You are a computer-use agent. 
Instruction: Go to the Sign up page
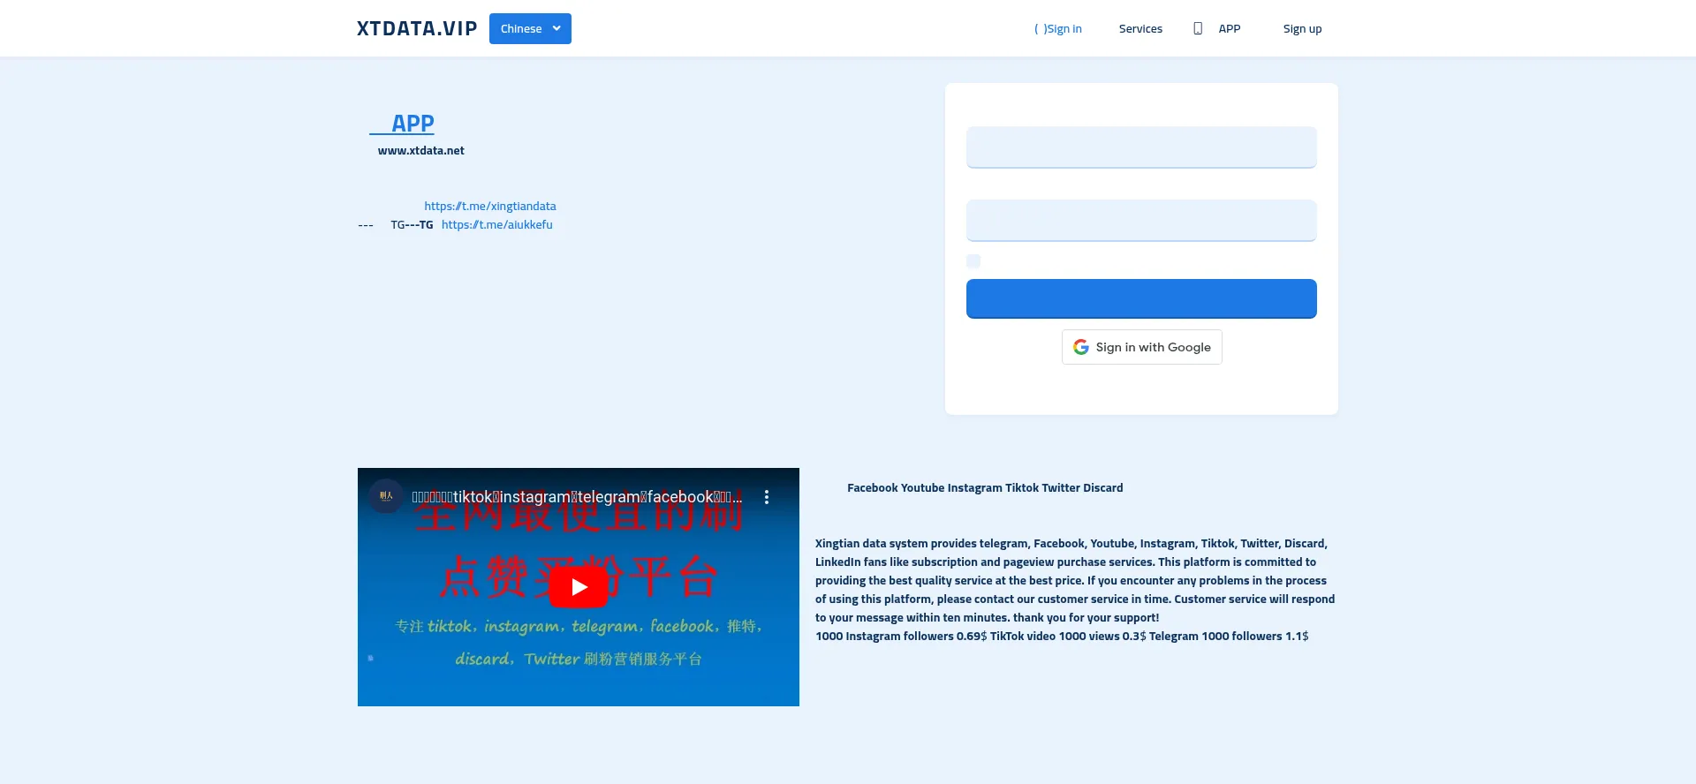1302,28
